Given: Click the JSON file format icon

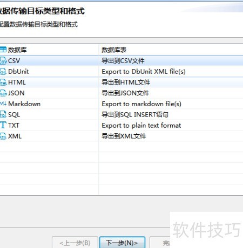Looking at the screenshot, I should coord(3,93).
